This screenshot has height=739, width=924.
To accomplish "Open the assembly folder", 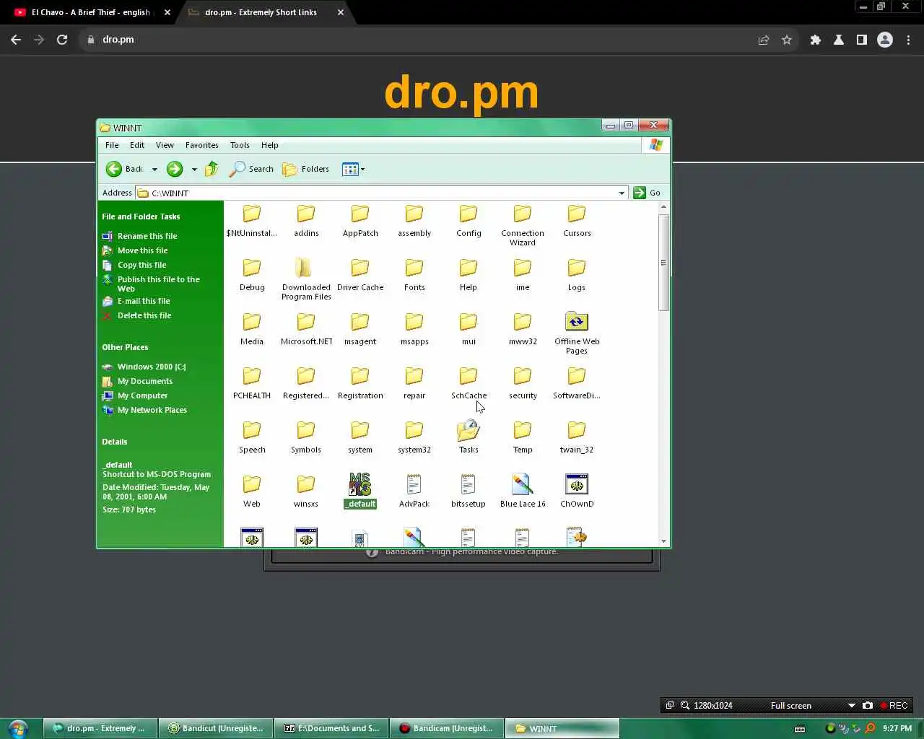I will coord(414,221).
